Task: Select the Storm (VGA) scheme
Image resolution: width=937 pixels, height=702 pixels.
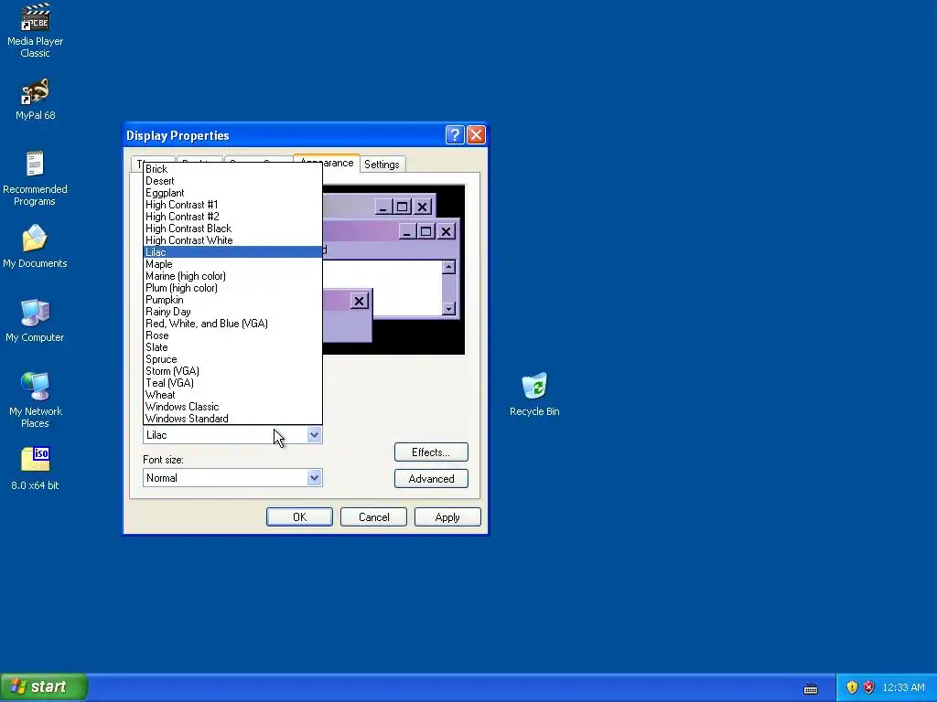Action: point(233,371)
